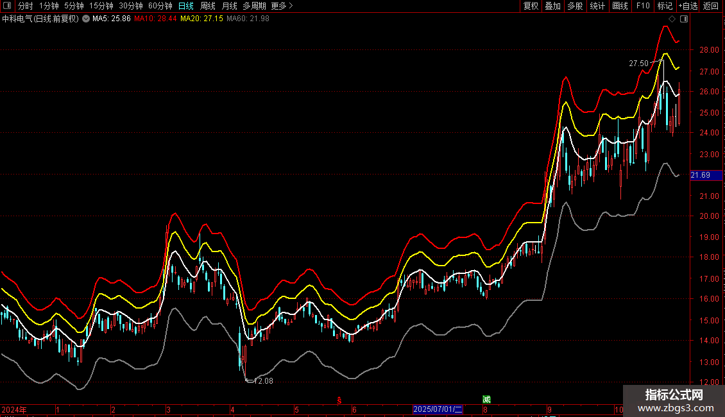Click the 27.50 high price annotation
The width and height of the screenshot is (725, 417).
638,64
